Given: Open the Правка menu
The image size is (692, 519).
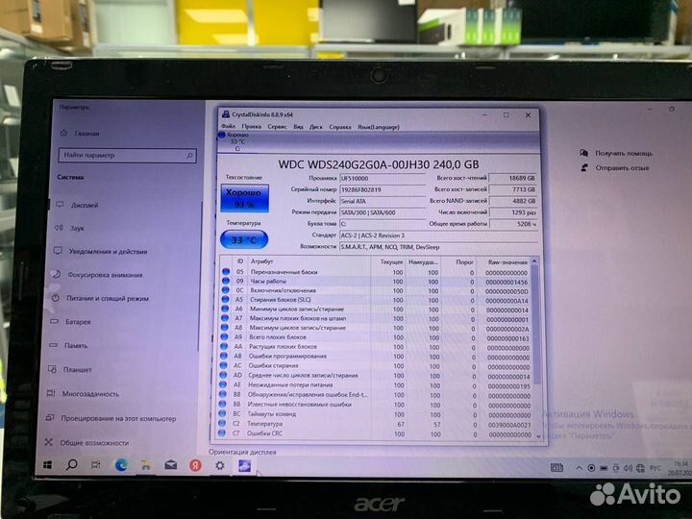Looking at the screenshot, I should [251, 127].
